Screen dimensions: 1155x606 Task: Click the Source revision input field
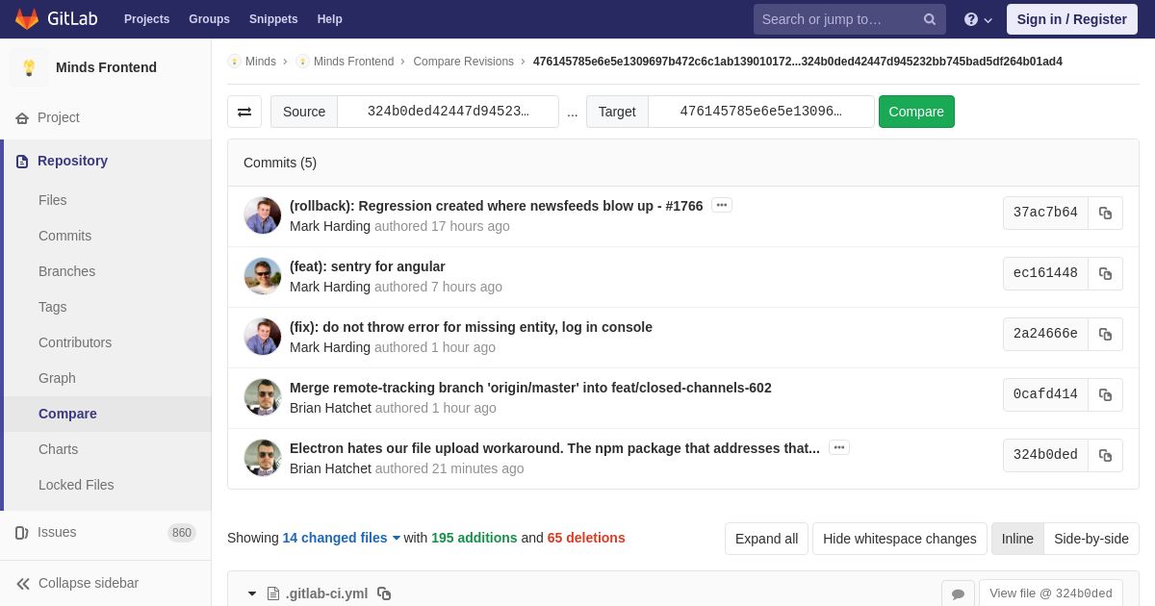click(448, 112)
